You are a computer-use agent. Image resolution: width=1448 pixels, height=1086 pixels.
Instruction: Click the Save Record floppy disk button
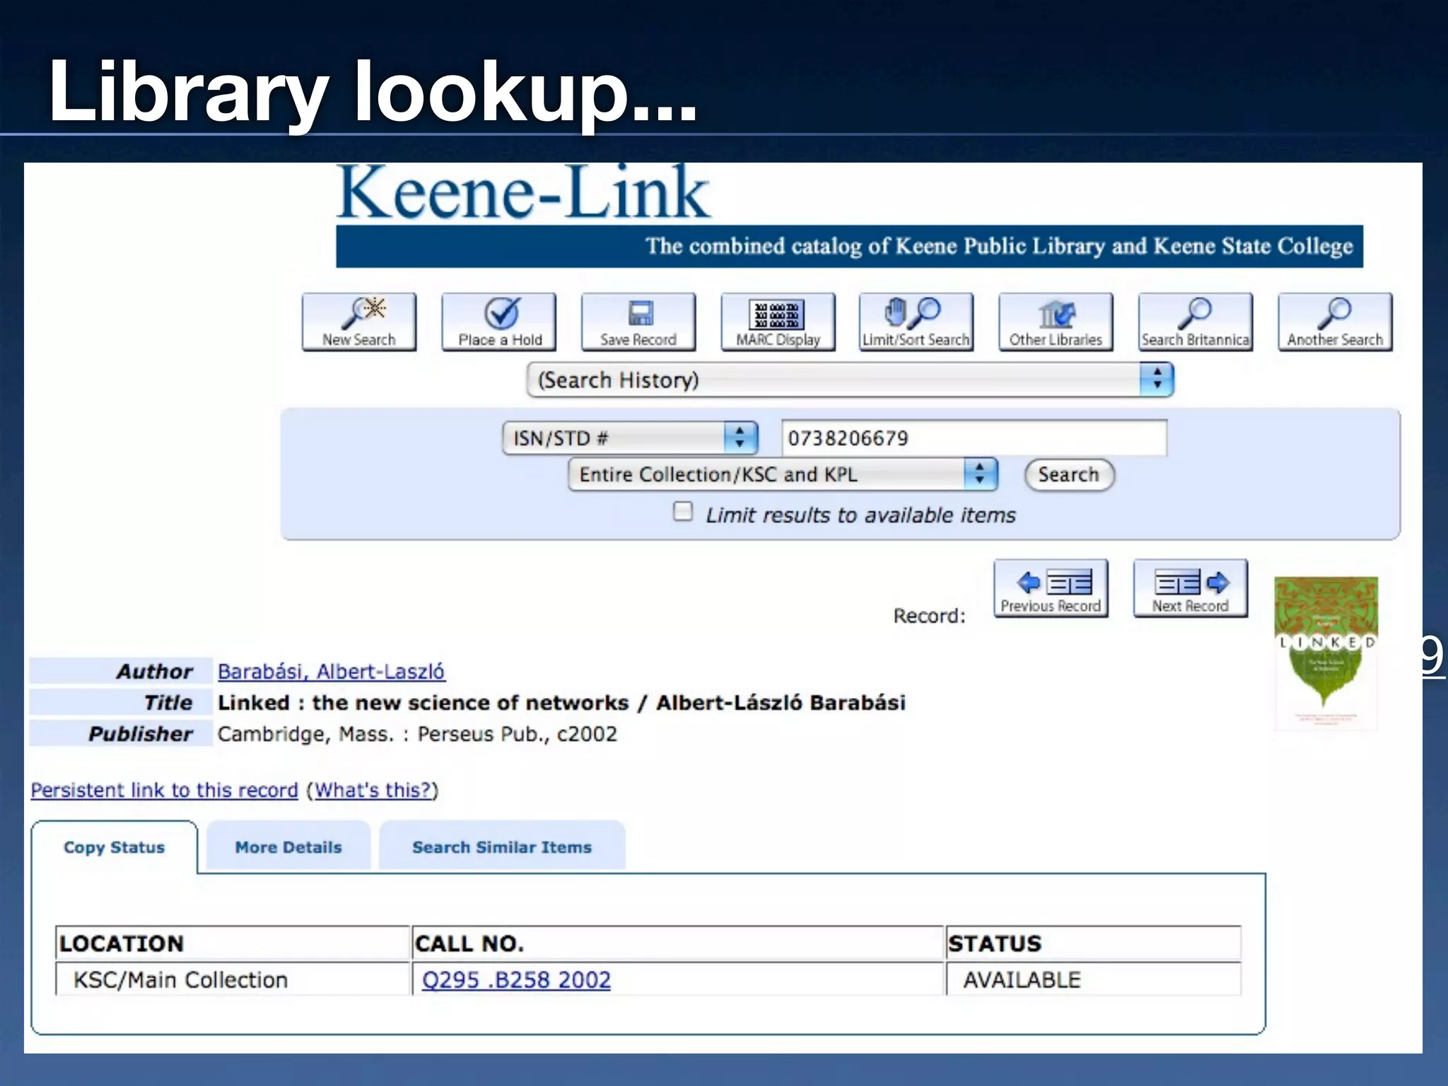(638, 322)
